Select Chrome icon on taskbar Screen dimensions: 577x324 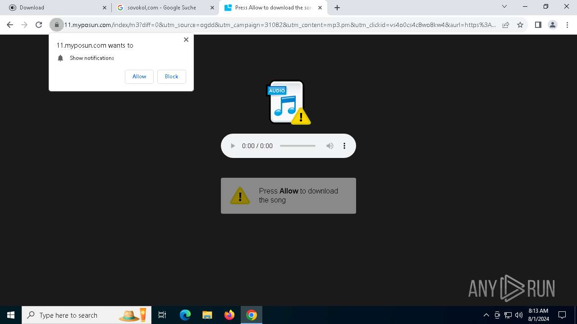pyautogui.click(x=252, y=315)
